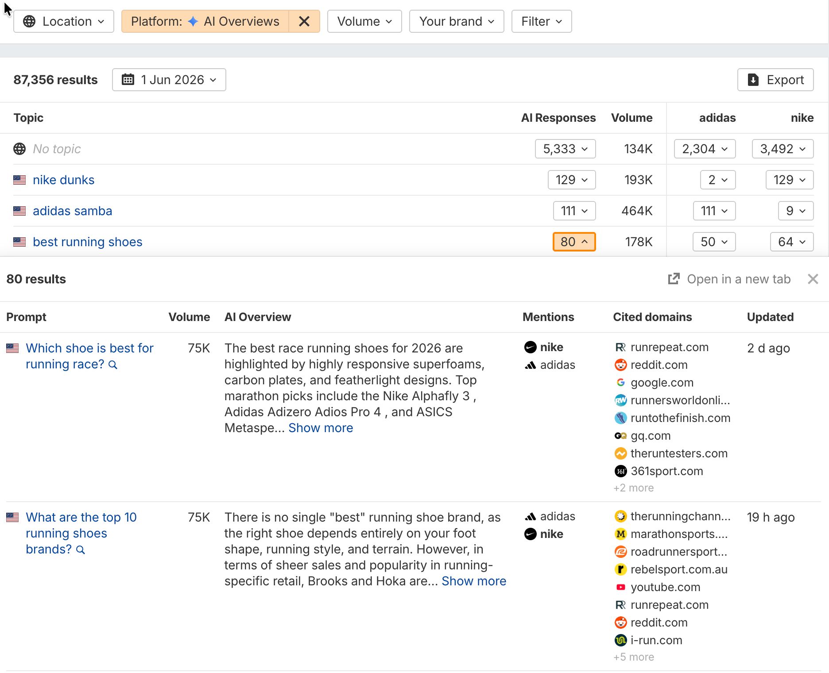Click the Prompt column header
This screenshot has height=673, width=829.
pos(26,317)
